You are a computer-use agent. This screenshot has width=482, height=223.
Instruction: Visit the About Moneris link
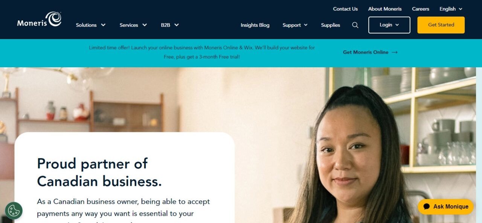(385, 9)
